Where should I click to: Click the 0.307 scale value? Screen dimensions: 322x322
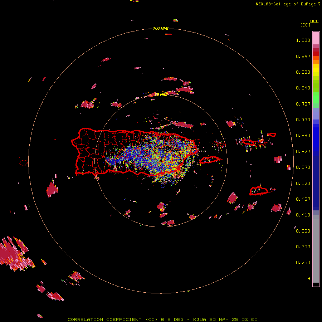click(303, 247)
